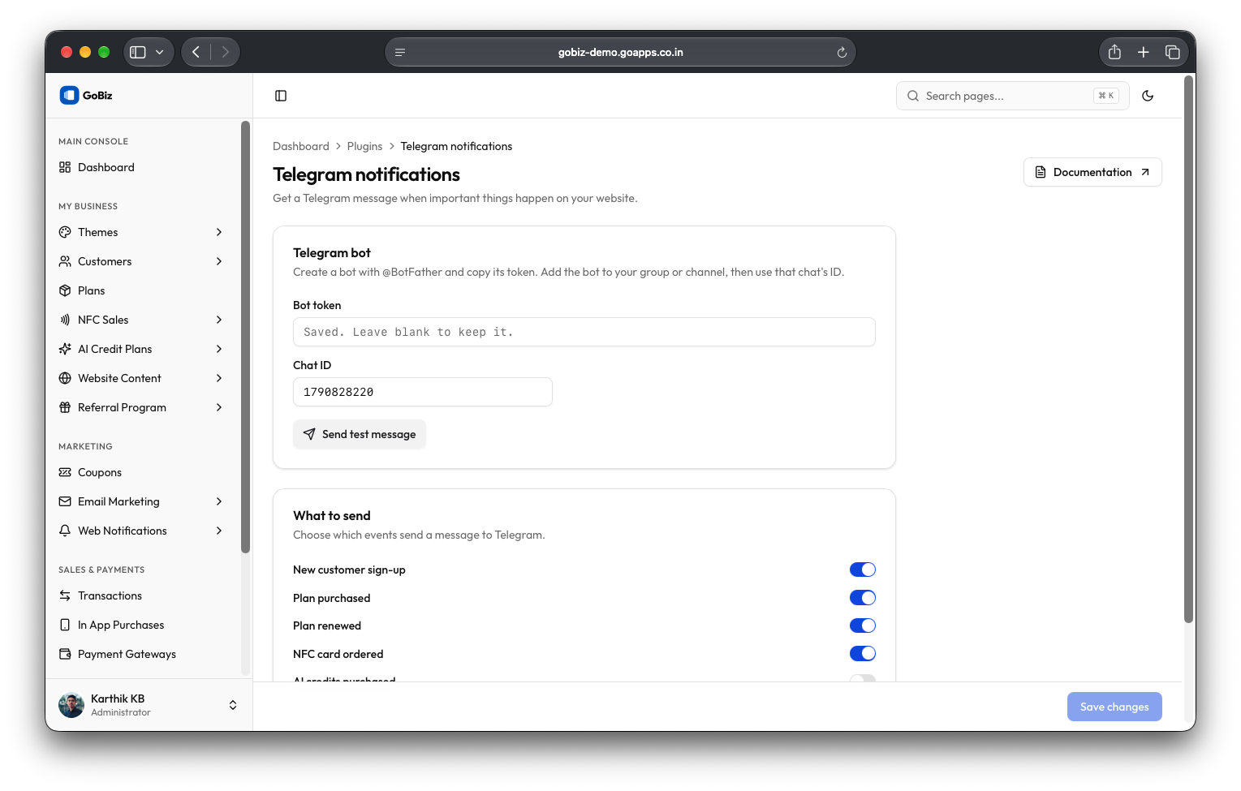This screenshot has height=791, width=1241.
Task: Click the Search pages box
Action: click(x=1013, y=96)
